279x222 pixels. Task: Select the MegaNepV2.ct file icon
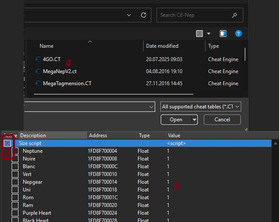(x=38, y=71)
